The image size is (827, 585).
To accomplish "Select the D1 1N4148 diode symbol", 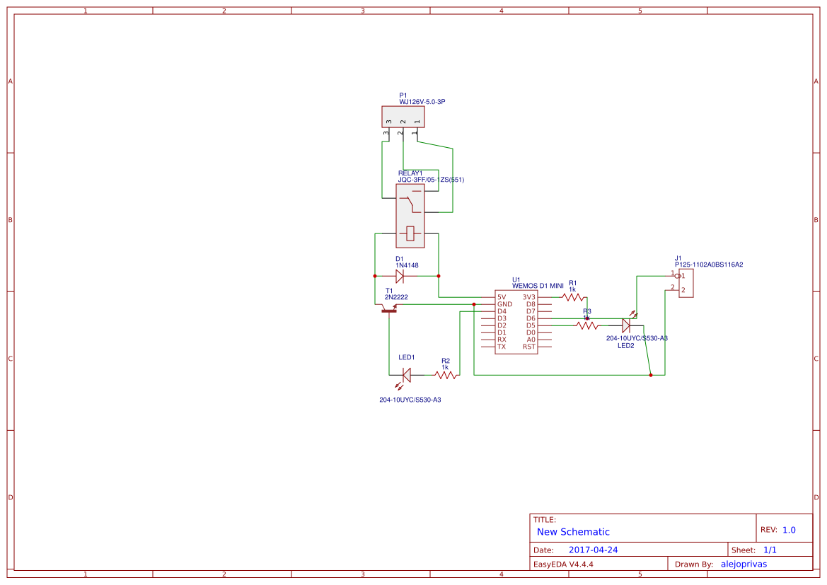I will pos(400,276).
